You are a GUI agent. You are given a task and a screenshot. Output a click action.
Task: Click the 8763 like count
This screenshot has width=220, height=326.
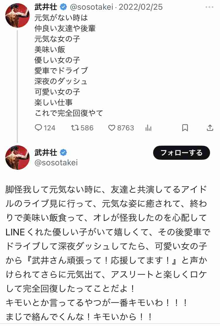pyautogui.click(x=126, y=128)
